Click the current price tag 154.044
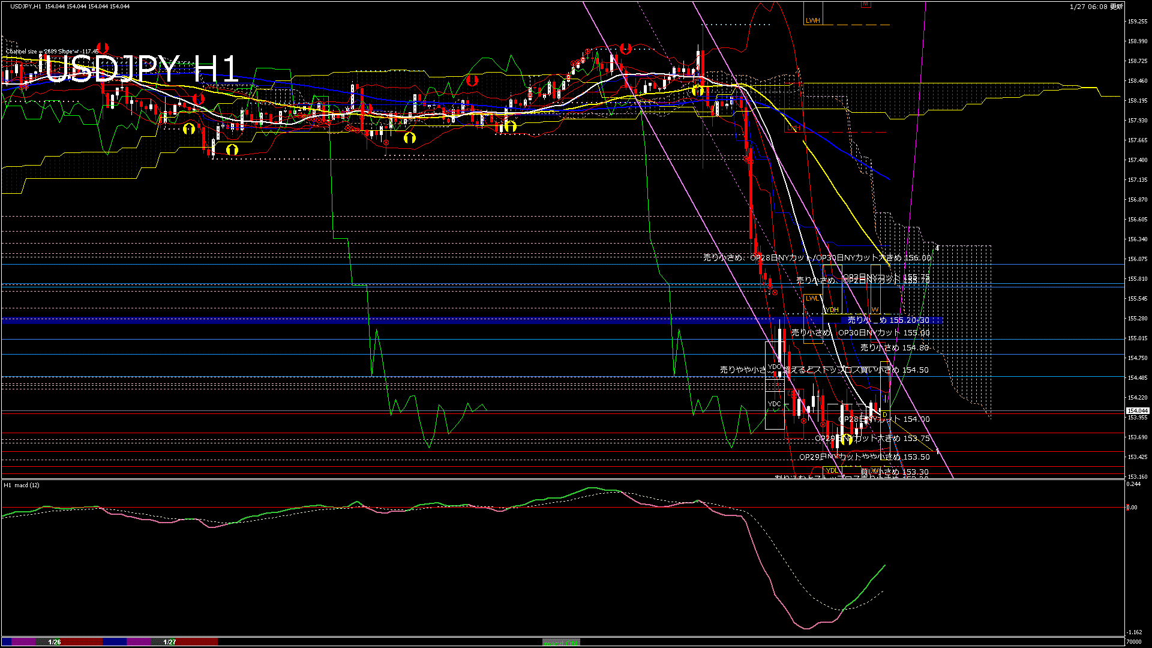This screenshot has width=1152, height=648. [1137, 411]
